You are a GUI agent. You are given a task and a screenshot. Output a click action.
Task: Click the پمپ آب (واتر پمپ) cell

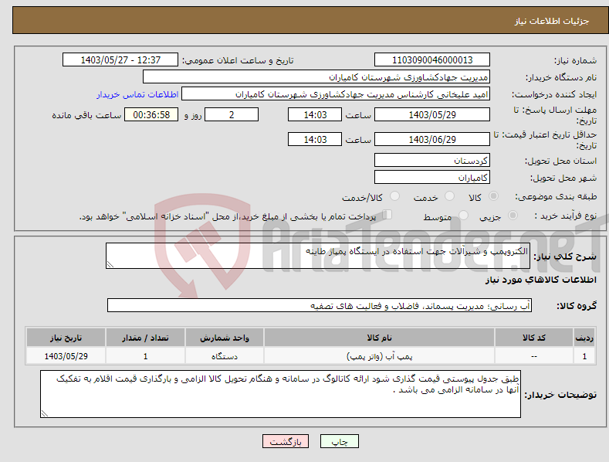[x=379, y=356]
